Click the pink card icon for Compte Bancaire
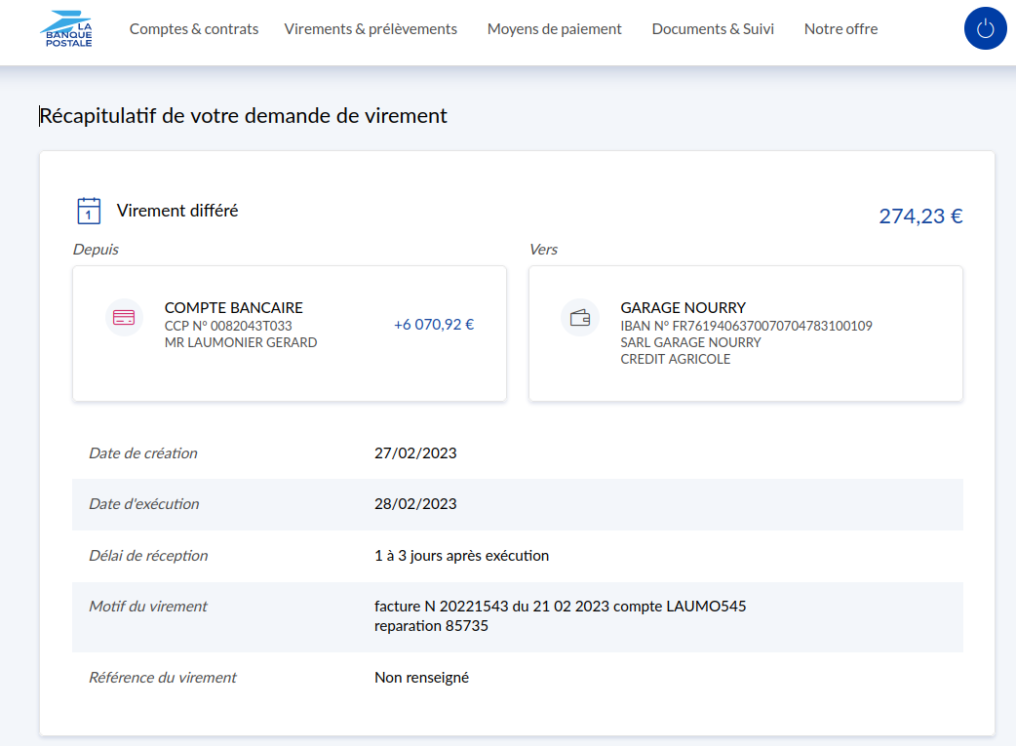The image size is (1016, 746). (x=124, y=317)
